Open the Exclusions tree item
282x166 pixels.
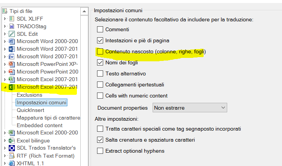30,95
